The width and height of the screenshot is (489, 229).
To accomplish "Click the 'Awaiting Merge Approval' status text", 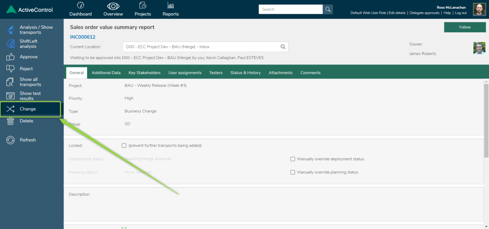I will (148, 159).
